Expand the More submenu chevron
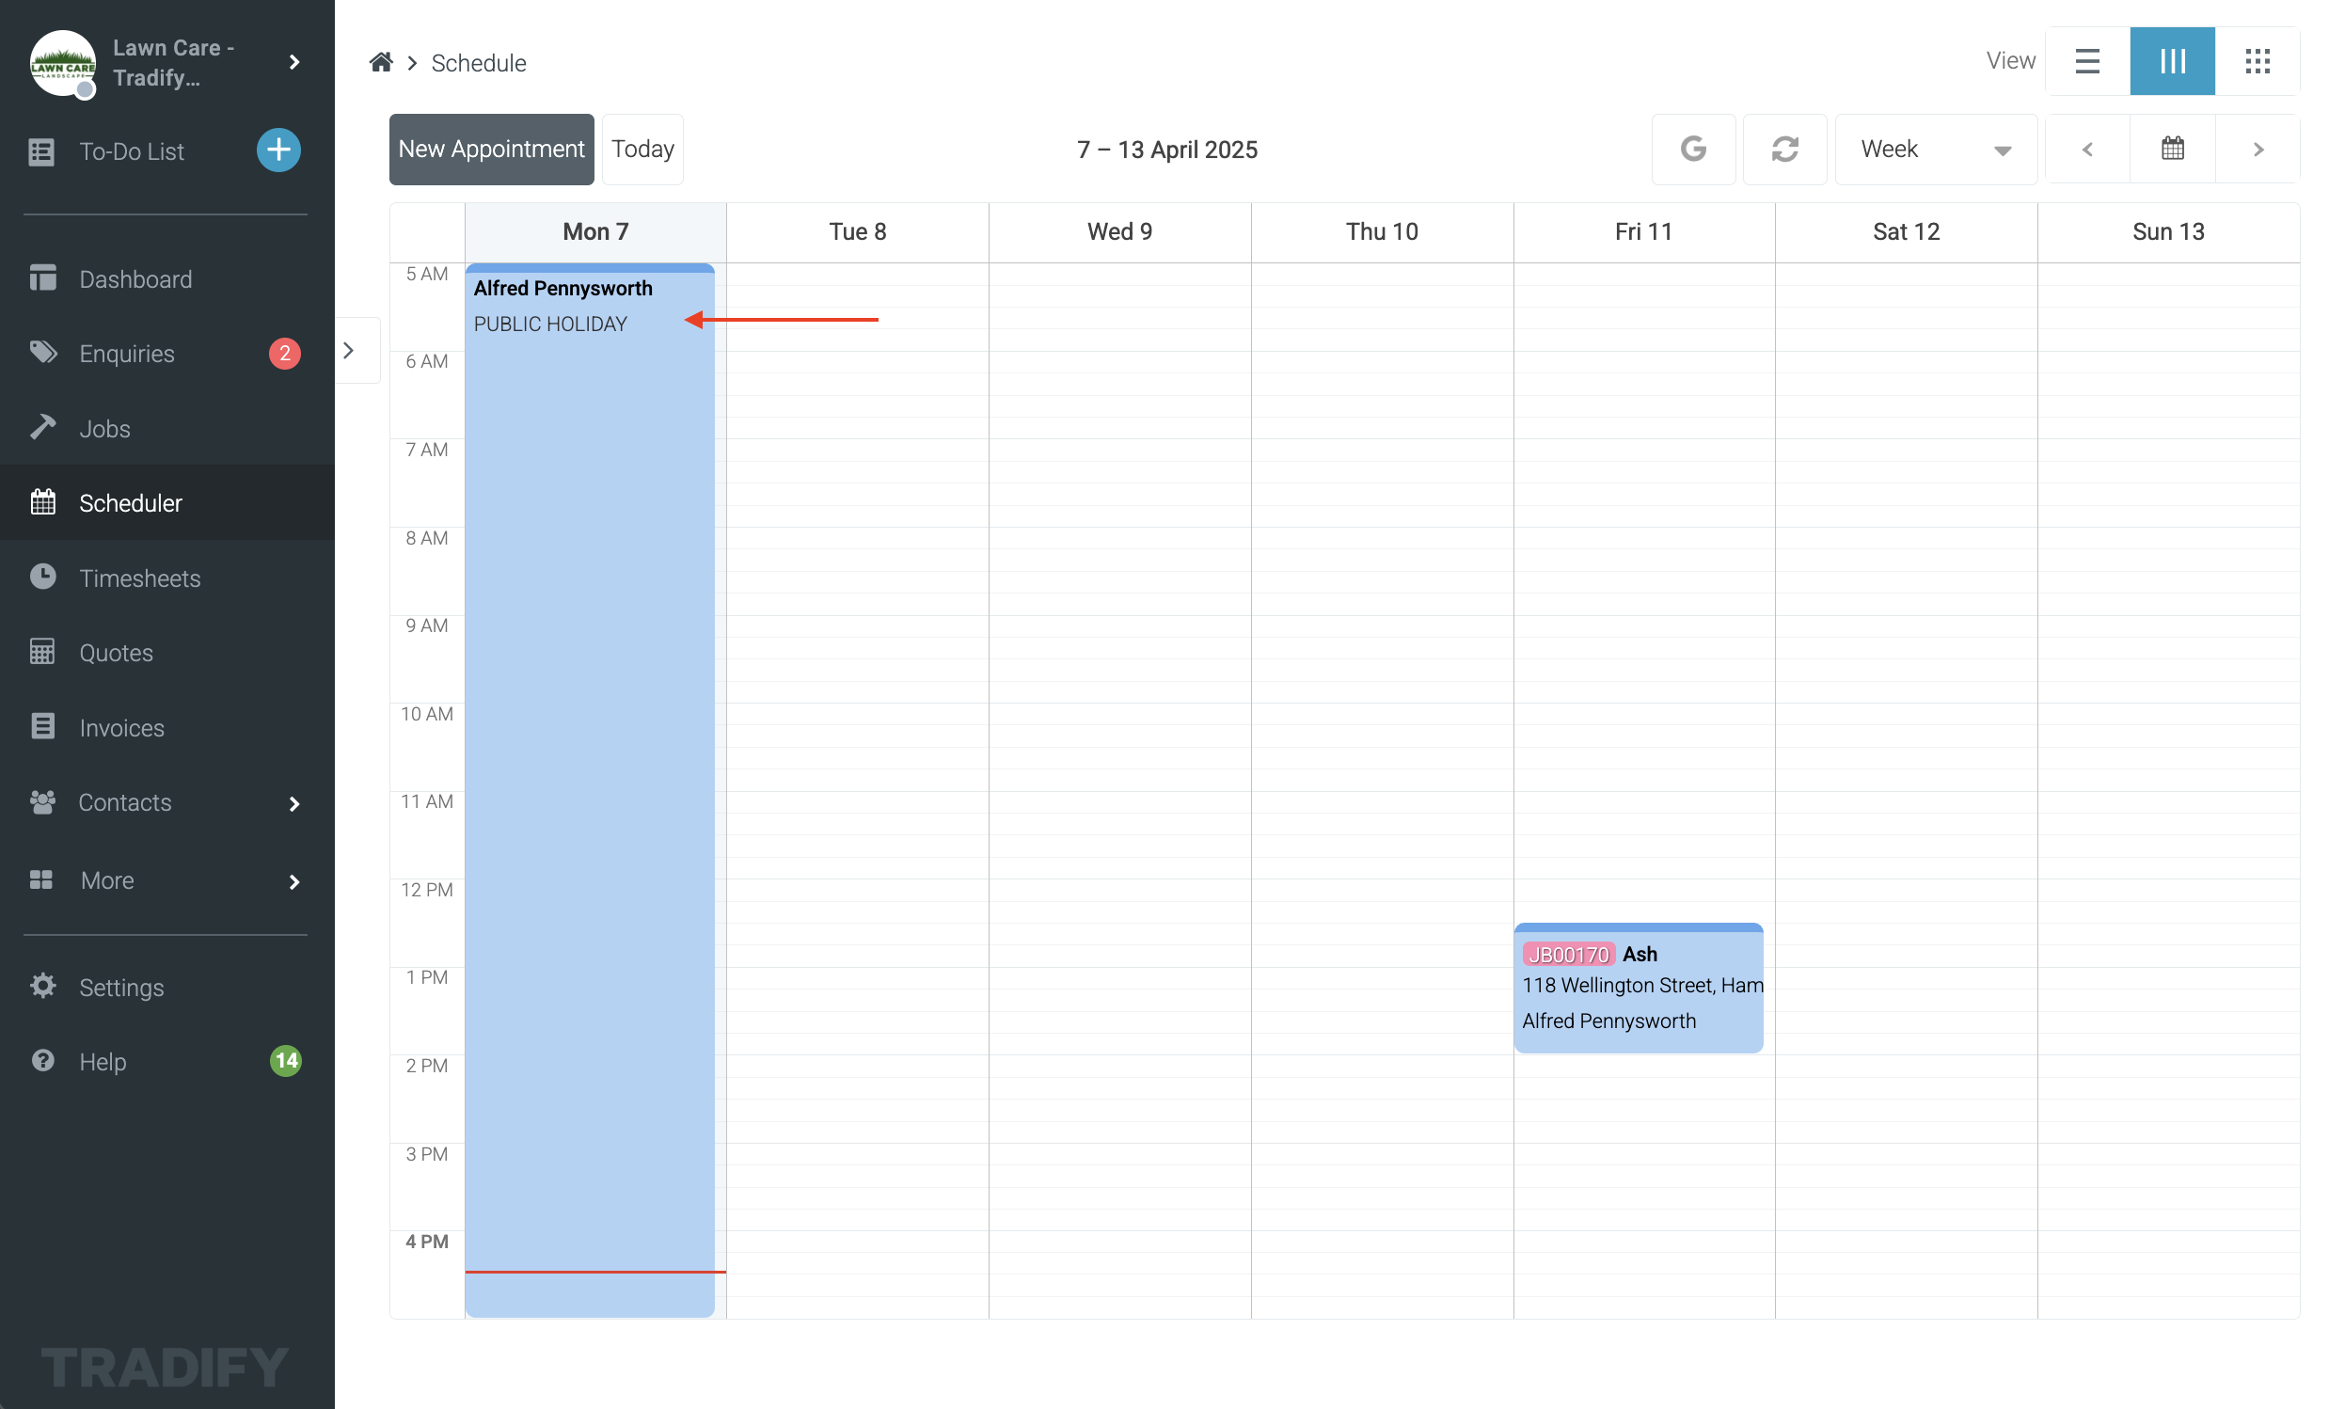The width and height of the screenshot is (2329, 1409). pyautogui.click(x=294, y=881)
